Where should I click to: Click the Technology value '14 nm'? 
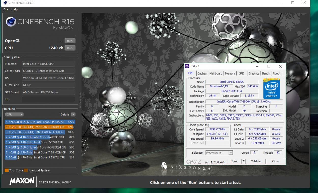click(x=212, y=96)
